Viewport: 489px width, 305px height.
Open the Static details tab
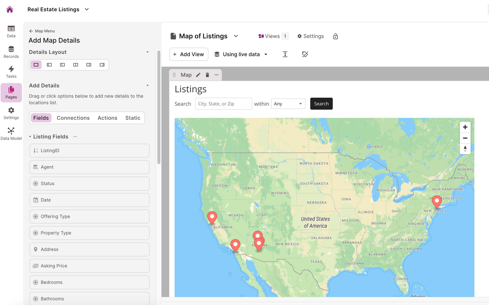pos(133,118)
